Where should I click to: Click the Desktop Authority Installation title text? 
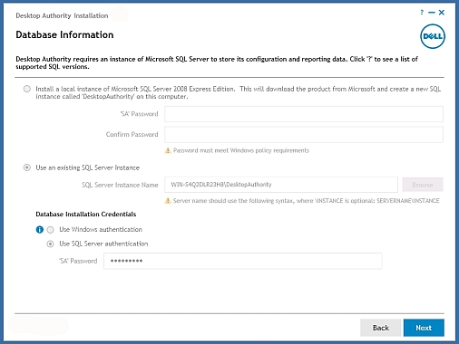click(x=62, y=15)
